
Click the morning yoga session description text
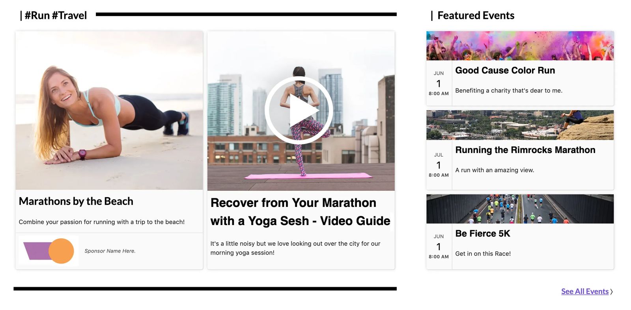[295, 248]
